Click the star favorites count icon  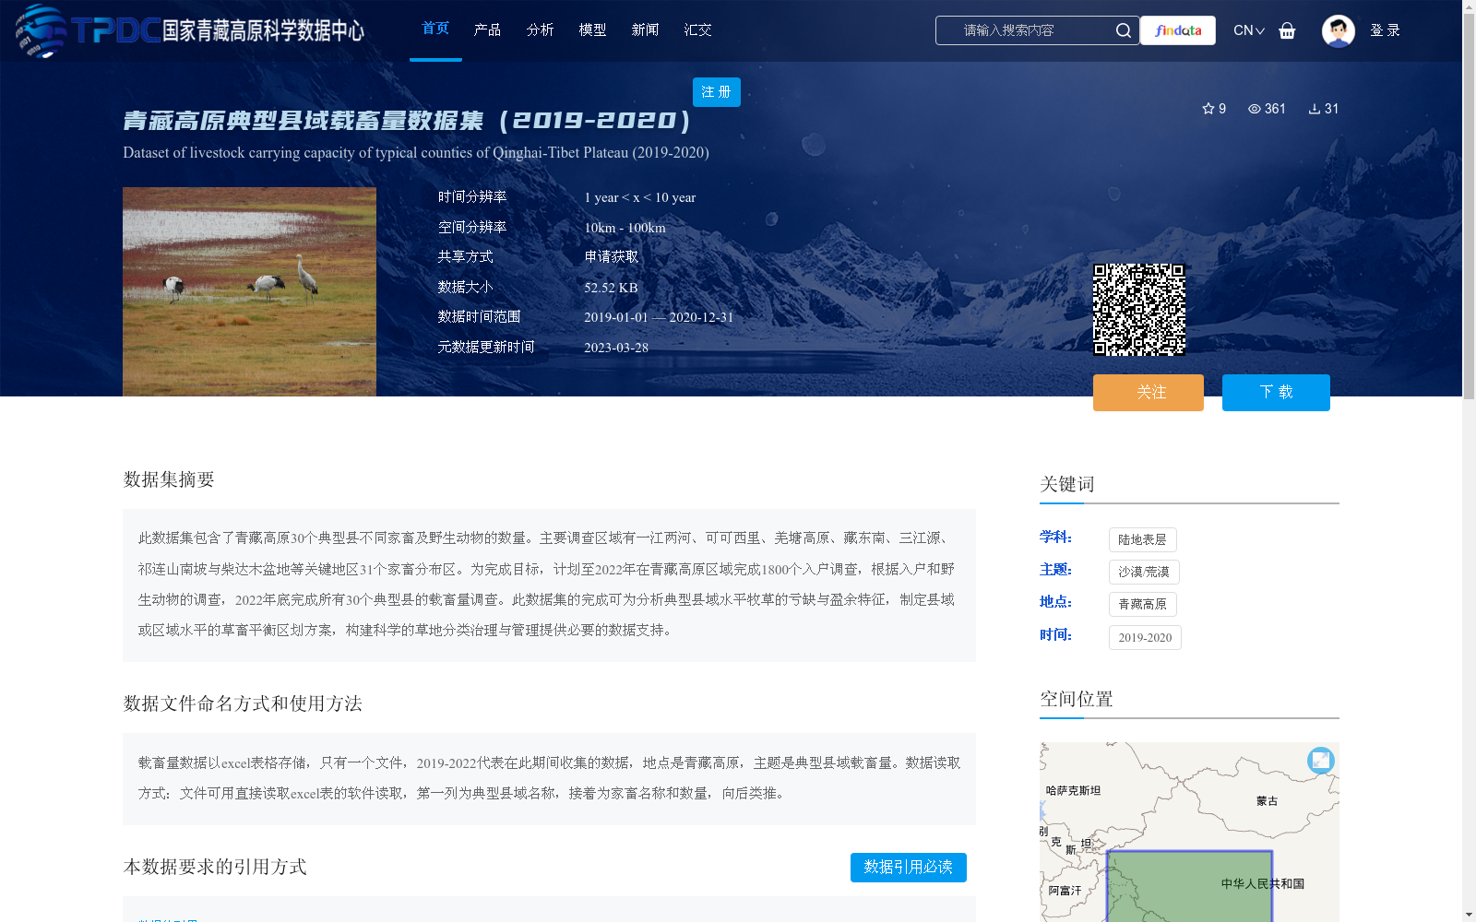click(1208, 109)
